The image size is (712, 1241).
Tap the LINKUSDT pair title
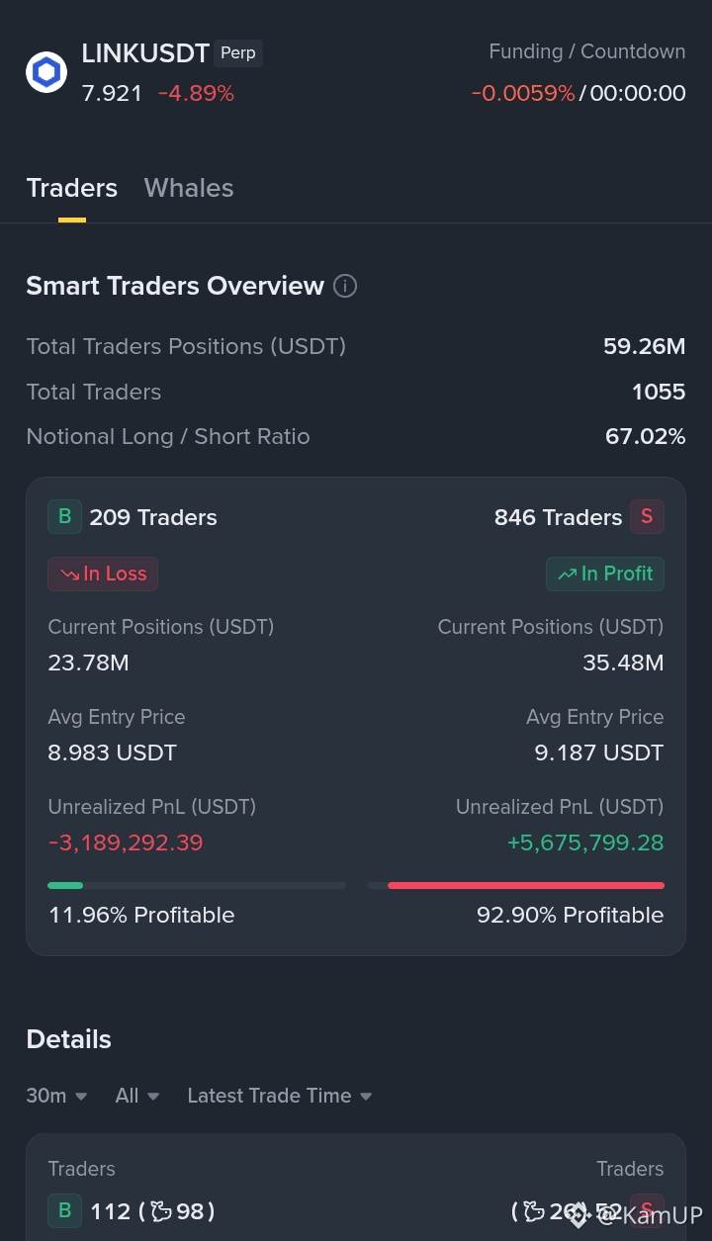point(145,53)
